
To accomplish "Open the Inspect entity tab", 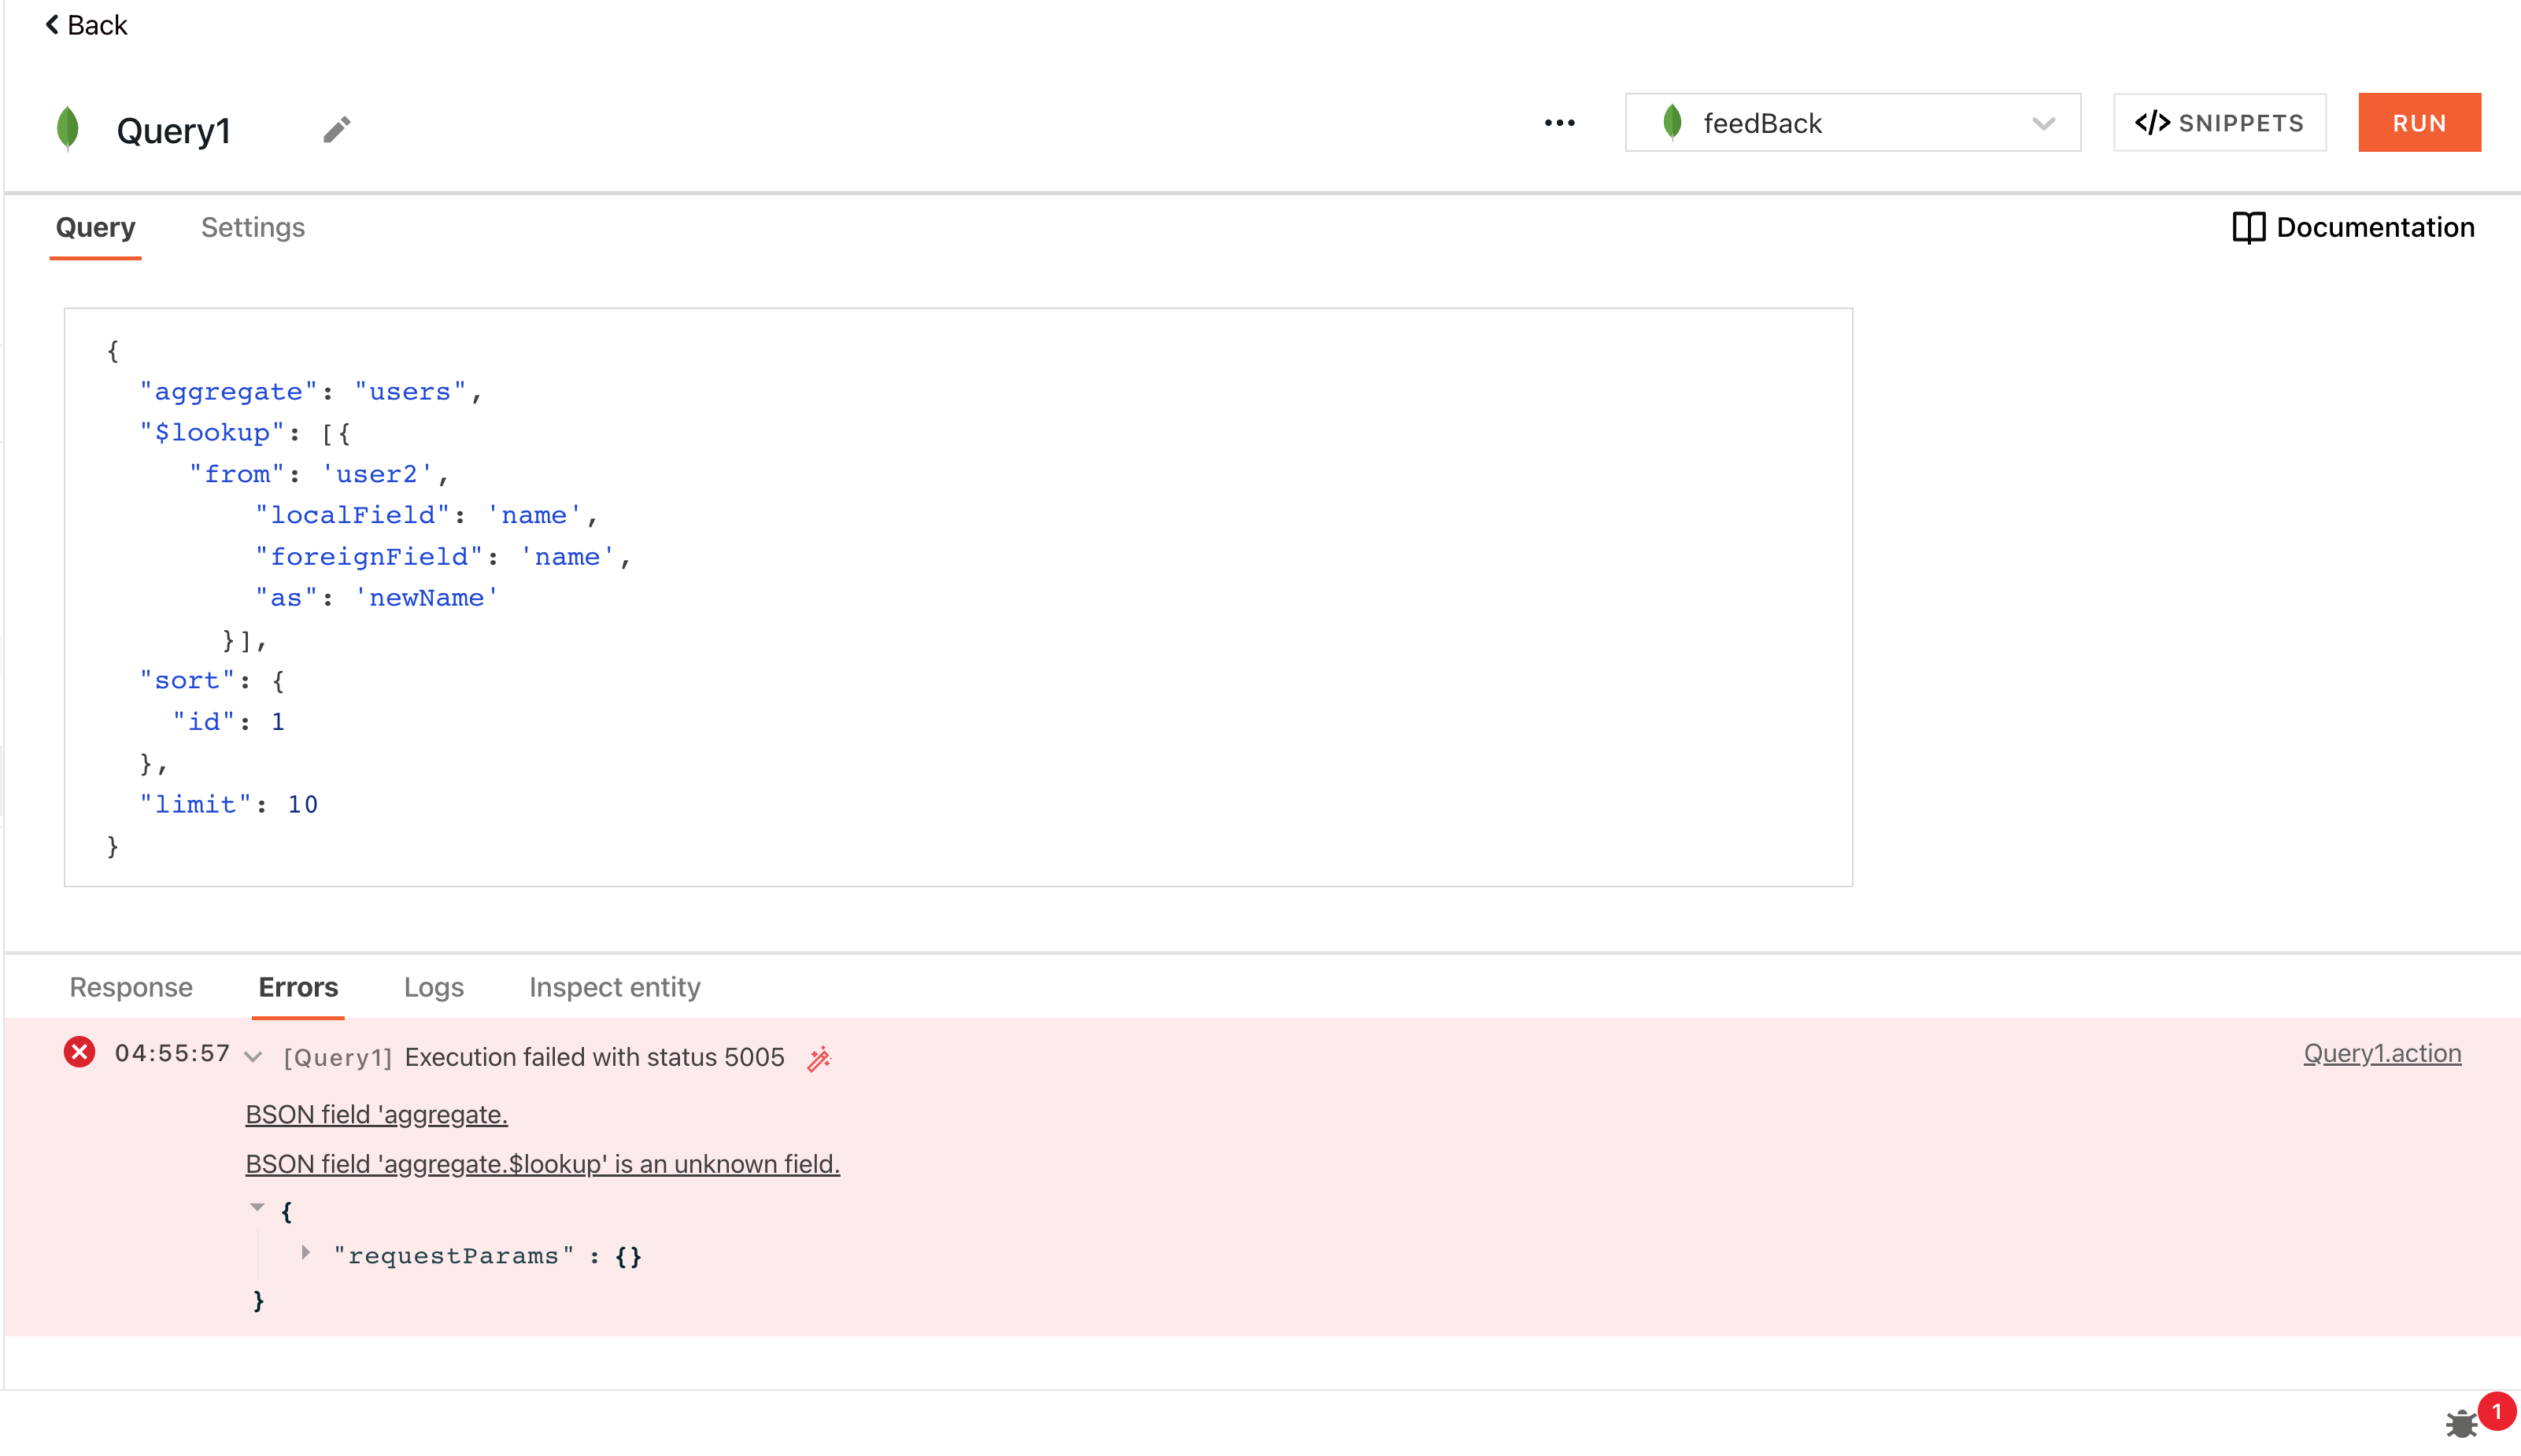I will (614, 988).
